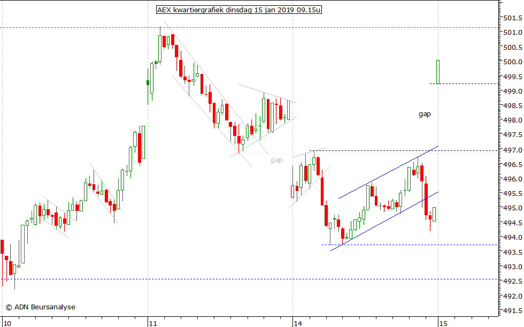Click date label '11' on time axis
This screenshot has width=524, height=327.
(x=153, y=323)
